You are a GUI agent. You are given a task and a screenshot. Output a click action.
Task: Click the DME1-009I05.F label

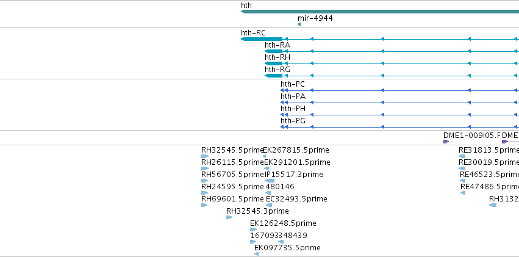coord(472,136)
